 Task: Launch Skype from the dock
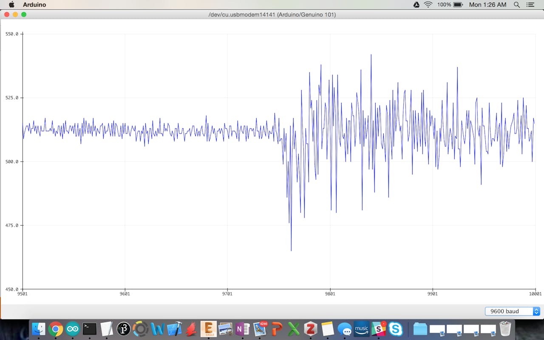[396, 329]
